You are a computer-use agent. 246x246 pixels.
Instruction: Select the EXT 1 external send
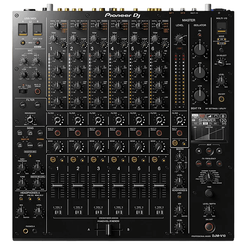click(x=40, y=133)
